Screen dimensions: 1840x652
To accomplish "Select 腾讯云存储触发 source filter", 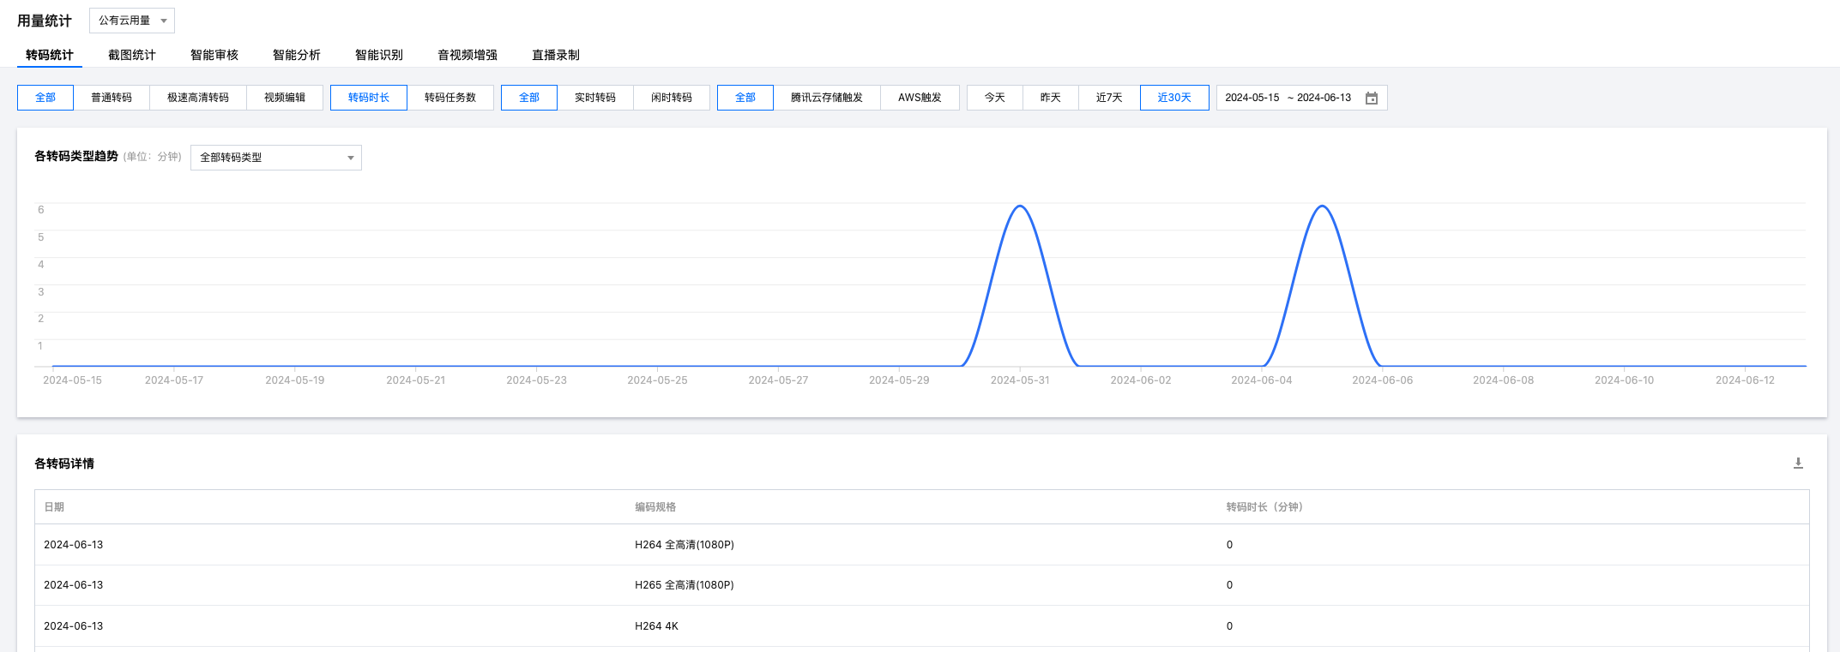I will 826,98.
